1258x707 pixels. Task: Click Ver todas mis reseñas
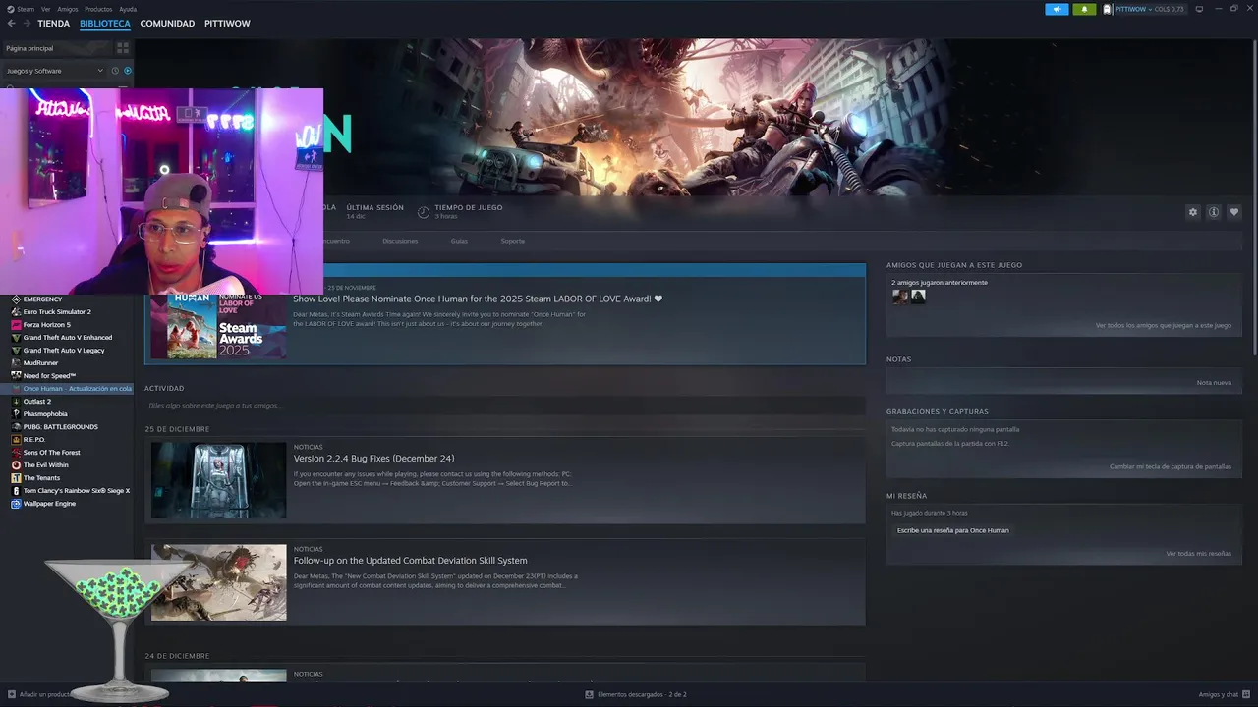coord(1199,553)
